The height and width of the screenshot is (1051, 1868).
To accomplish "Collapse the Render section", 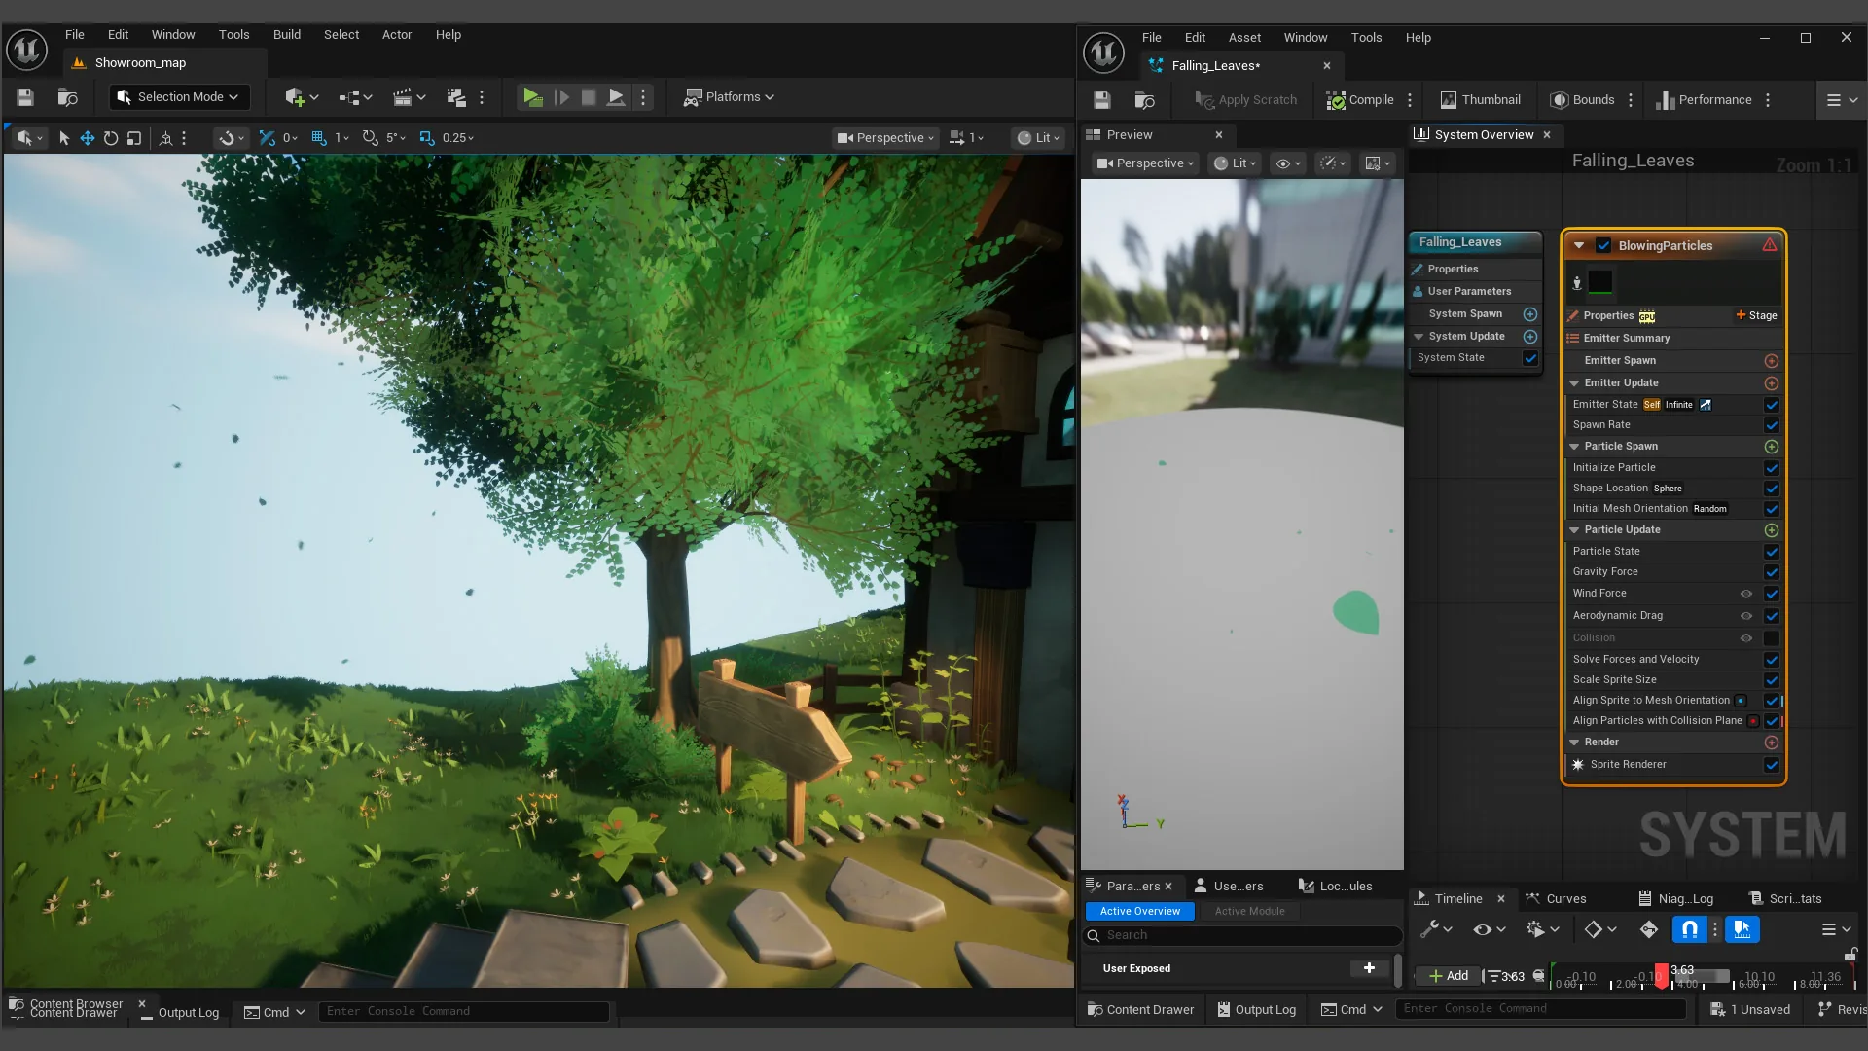I will (1574, 743).
